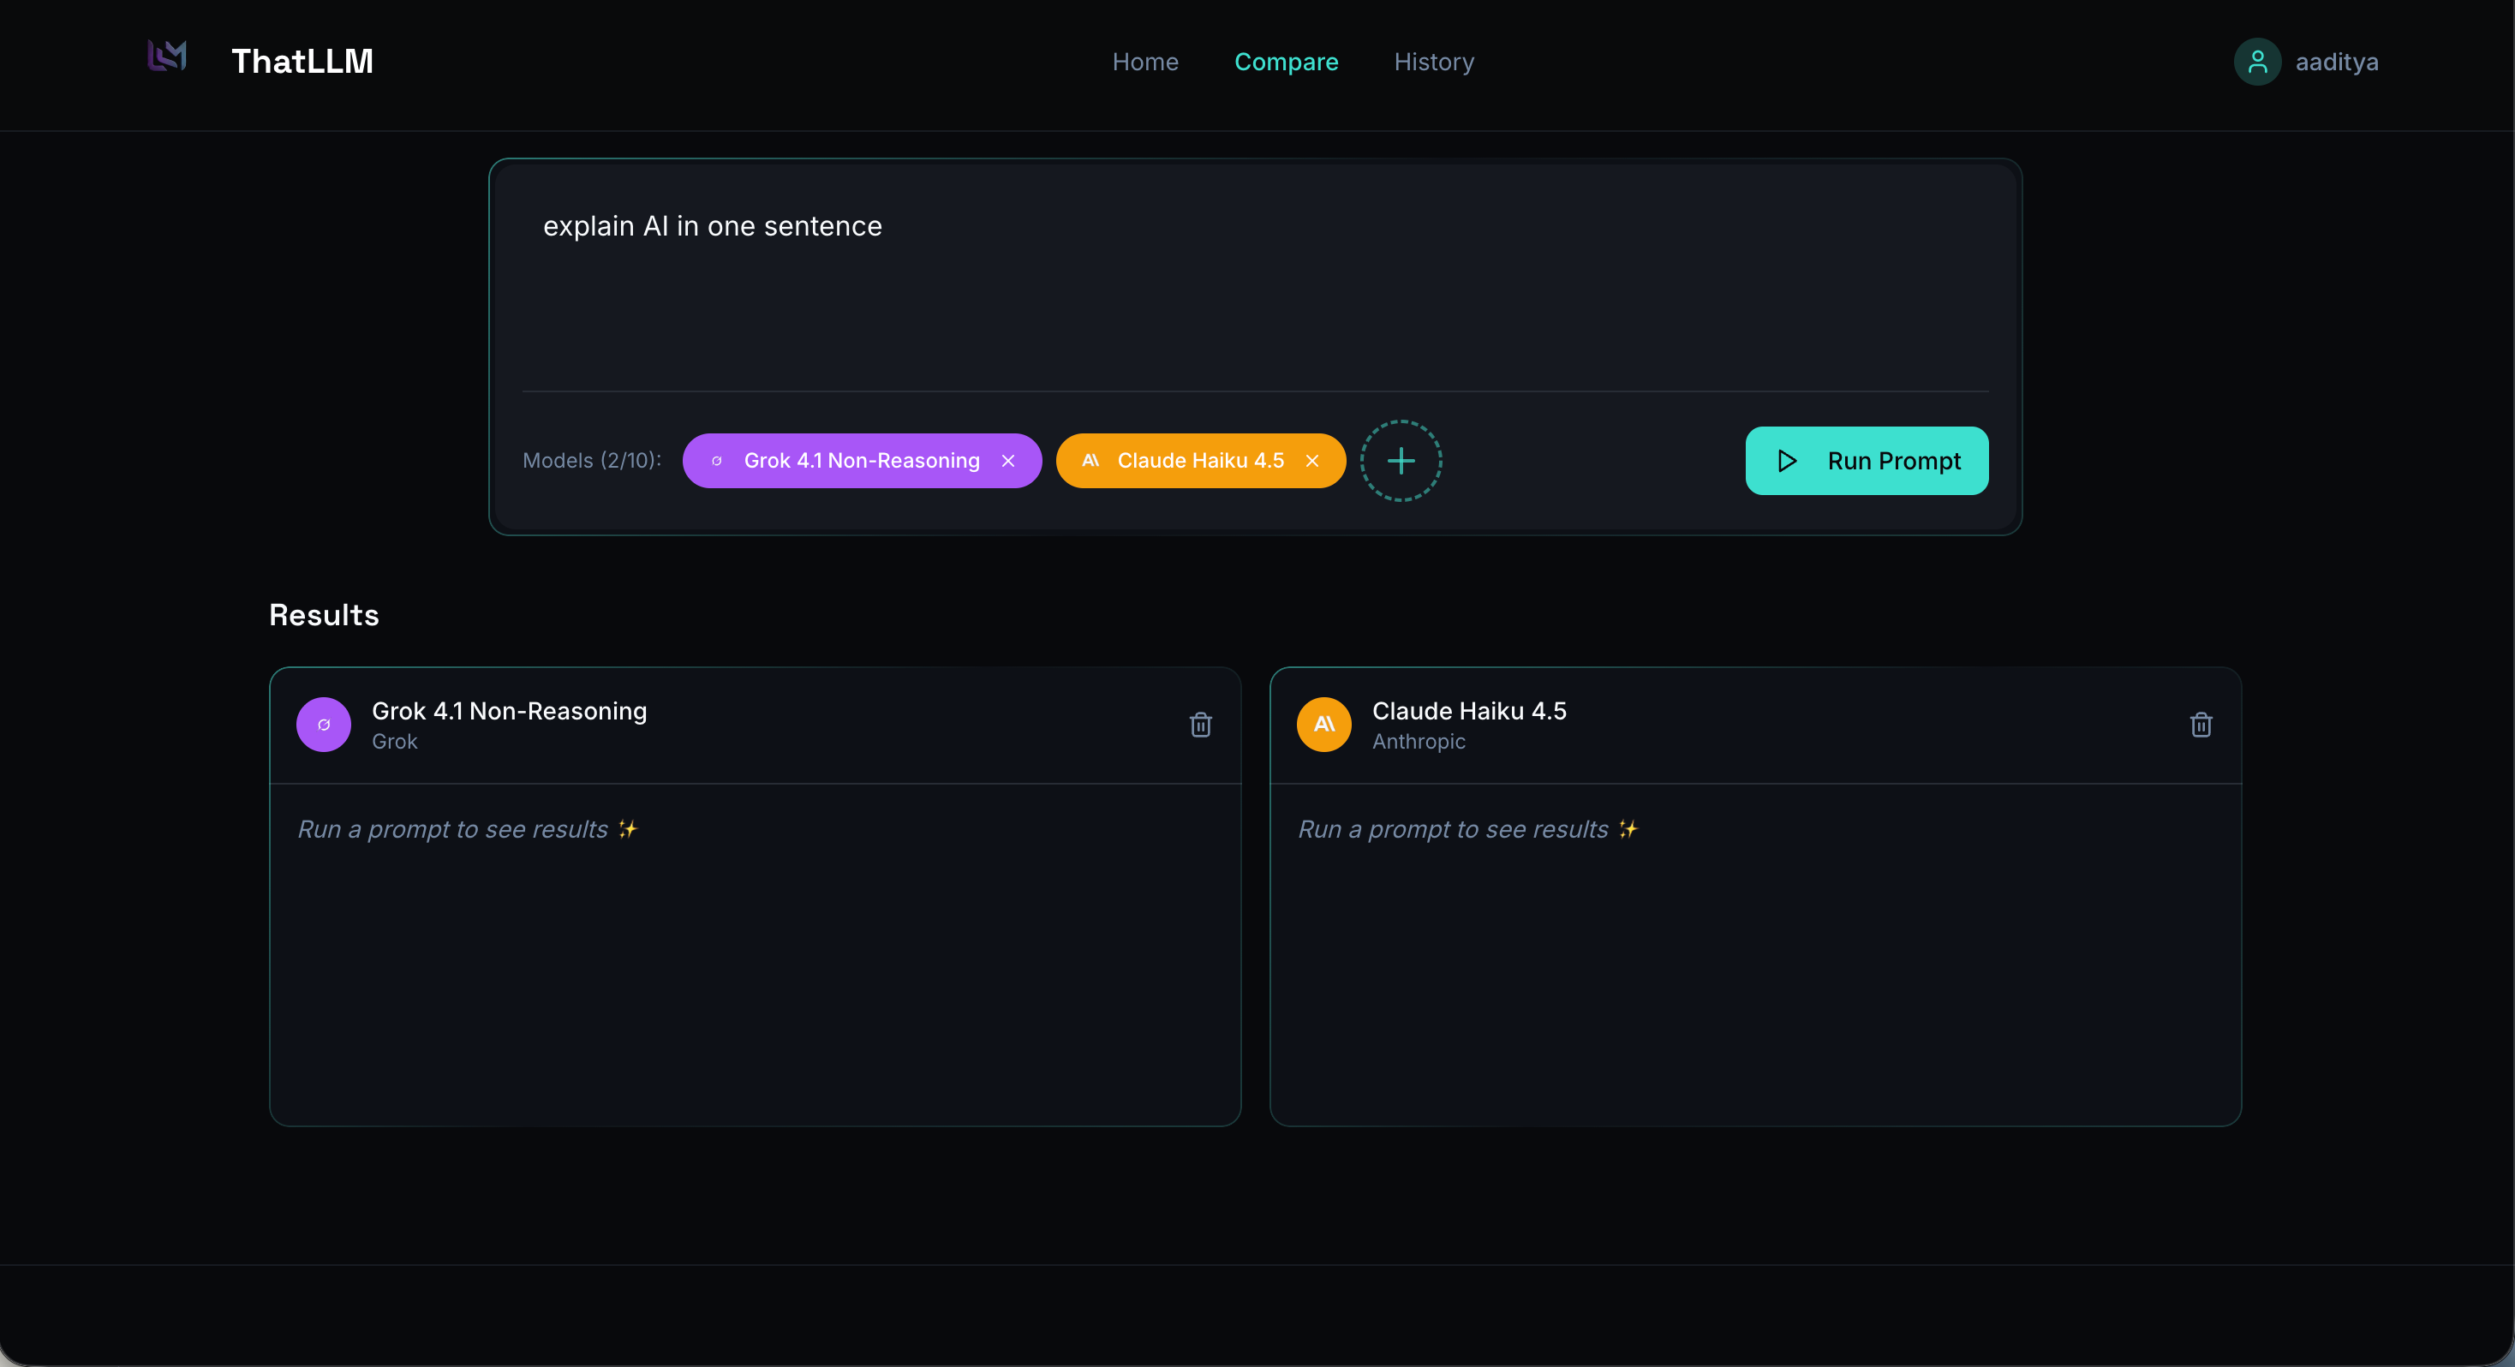The height and width of the screenshot is (1367, 2515).
Task: Click Anthropic orange avatar in results
Action: (1323, 725)
